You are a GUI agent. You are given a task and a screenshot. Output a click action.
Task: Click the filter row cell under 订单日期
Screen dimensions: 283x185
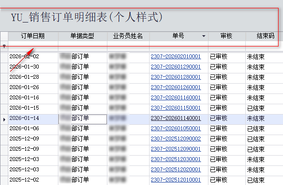click(33, 46)
